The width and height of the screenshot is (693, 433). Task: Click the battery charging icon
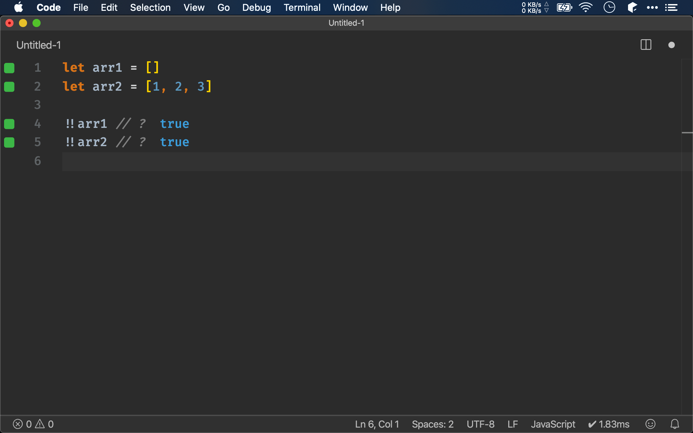tap(563, 7)
